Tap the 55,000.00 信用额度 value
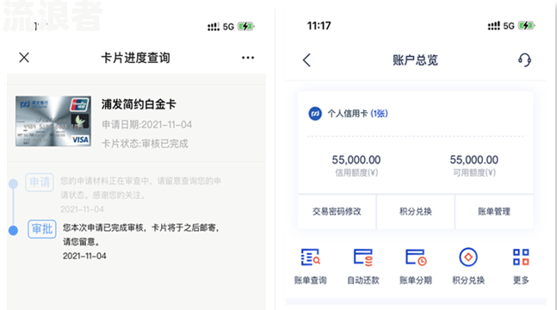 [x=356, y=160]
